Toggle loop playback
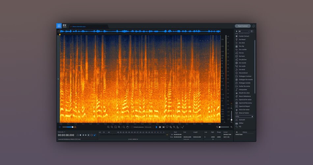The image size is (313, 165). click(92, 135)
